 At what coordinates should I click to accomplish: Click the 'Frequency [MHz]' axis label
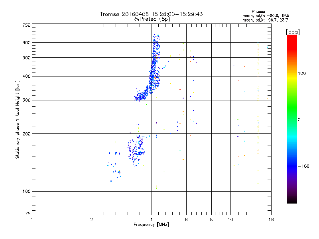point(151,225)
